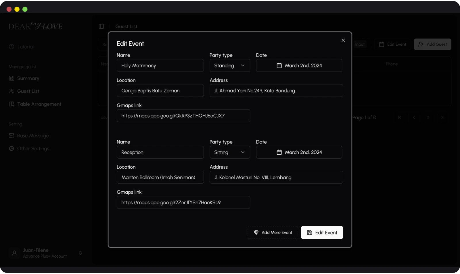The image size is (460, 274).
Task: Click the Holy Matrimony Gmaps link field
Action: 183,116
